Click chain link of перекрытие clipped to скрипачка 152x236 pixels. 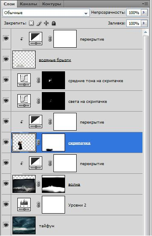[x=50, y=122]
